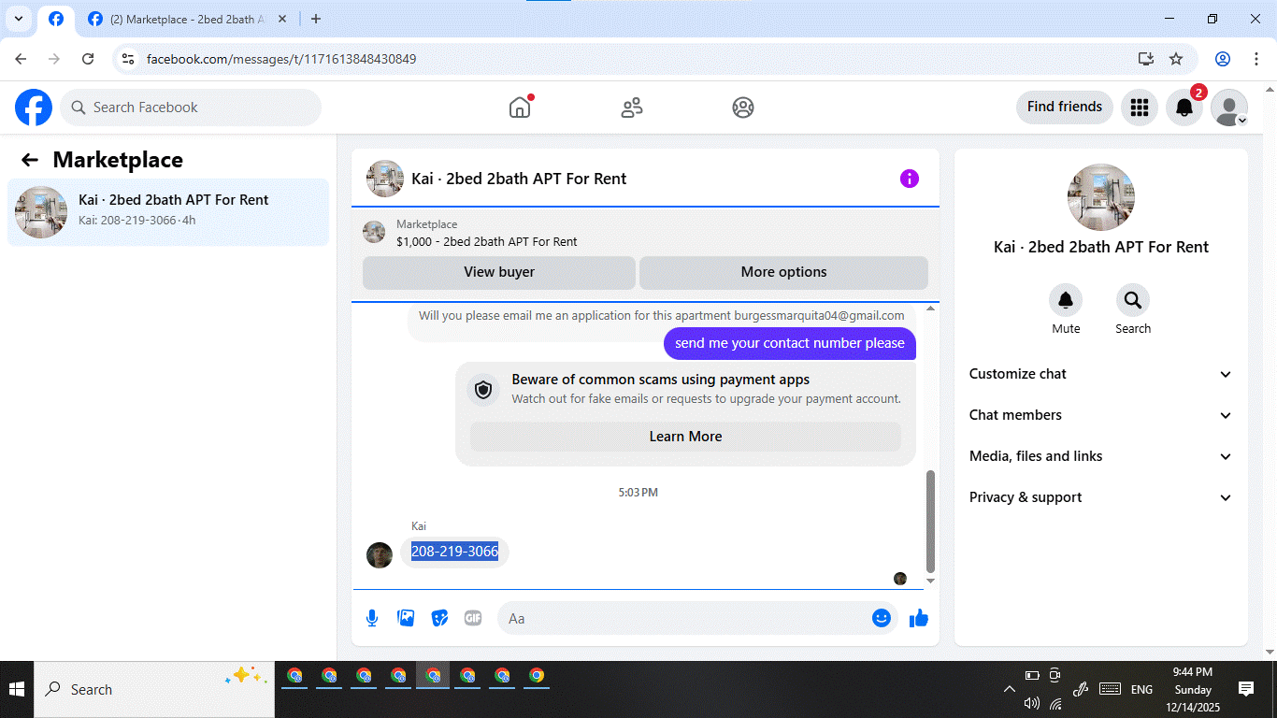The width and height of the screenshot is (1277, 718).
Task: Click More options button
Action: (783, 272)
